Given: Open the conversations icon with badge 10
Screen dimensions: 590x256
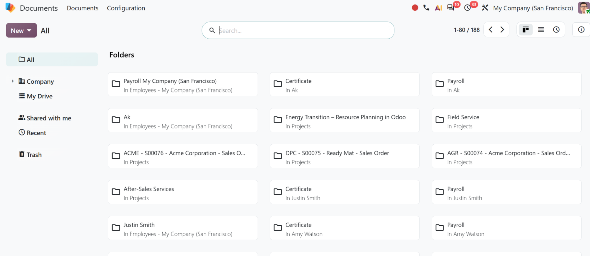Looking at the screenshot, I should [451, 8].
